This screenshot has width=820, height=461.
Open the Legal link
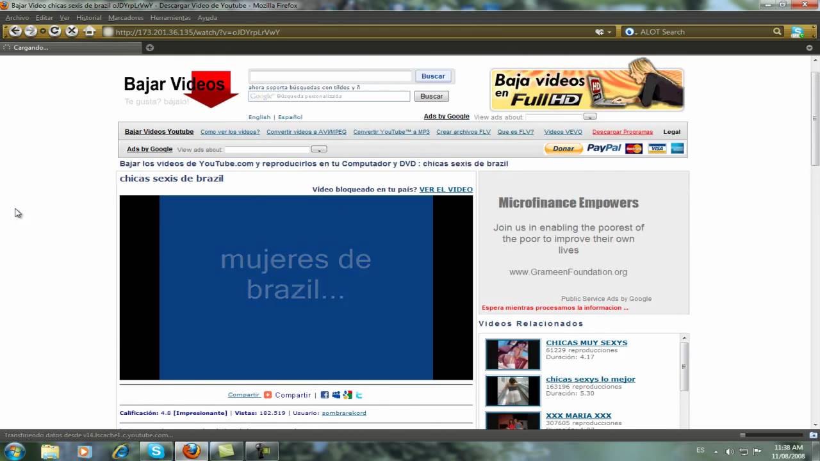[672, 132]
